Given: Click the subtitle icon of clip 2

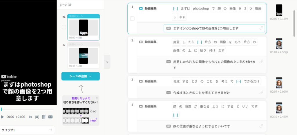Looking at the screenshot, I should 169,62.
